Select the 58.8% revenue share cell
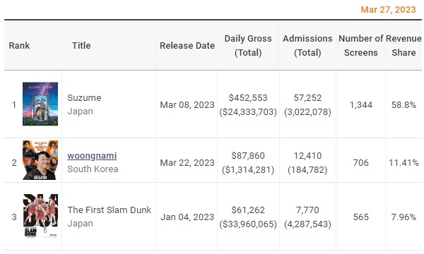This screenshot has height=254, width=424. [404, 104]
